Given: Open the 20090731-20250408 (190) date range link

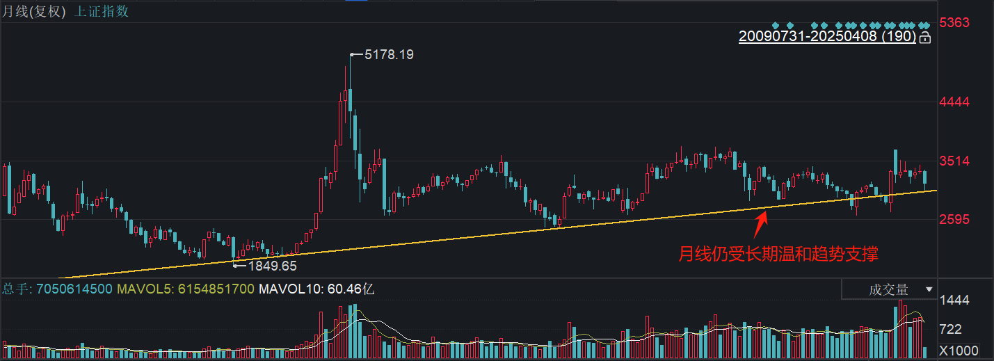Looking at the screenshot, I should click(x=827, y=37).
